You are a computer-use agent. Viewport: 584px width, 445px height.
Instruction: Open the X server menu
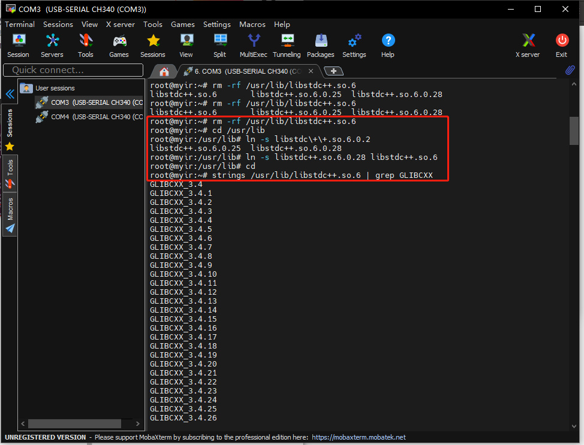pyautogui.click(x=121, y=24)
